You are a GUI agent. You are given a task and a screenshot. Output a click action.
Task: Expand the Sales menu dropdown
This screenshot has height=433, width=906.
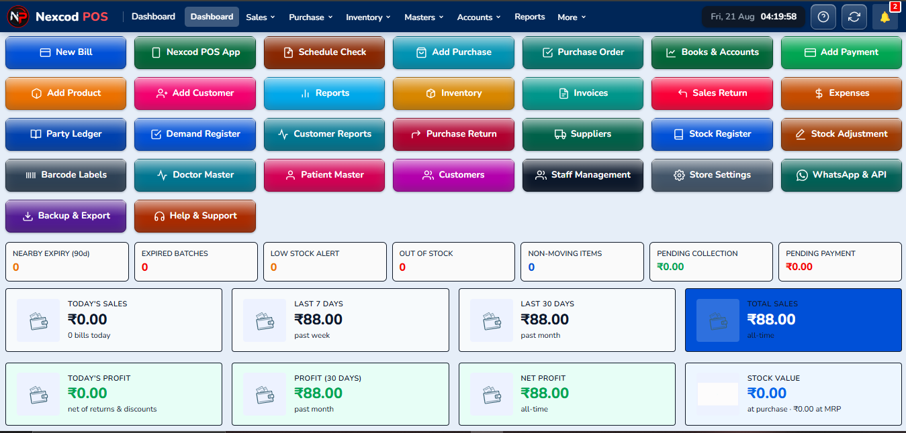click(261, 17)
